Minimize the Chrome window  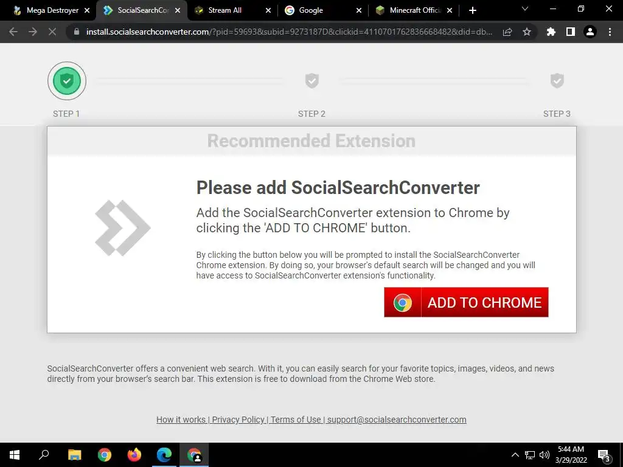click(x=552, y=9)
